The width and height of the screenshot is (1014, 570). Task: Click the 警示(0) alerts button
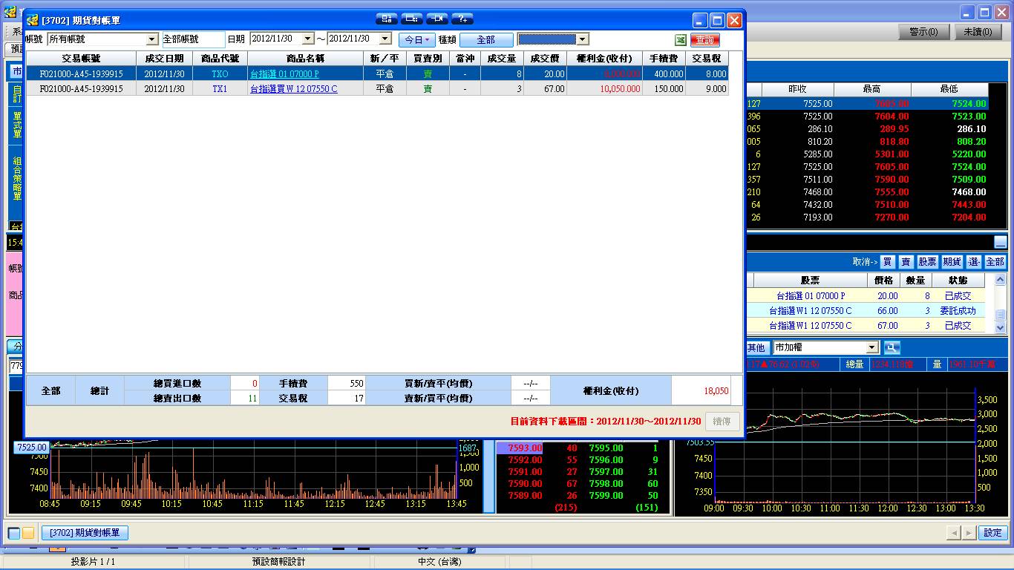click(x=923, y=32)
